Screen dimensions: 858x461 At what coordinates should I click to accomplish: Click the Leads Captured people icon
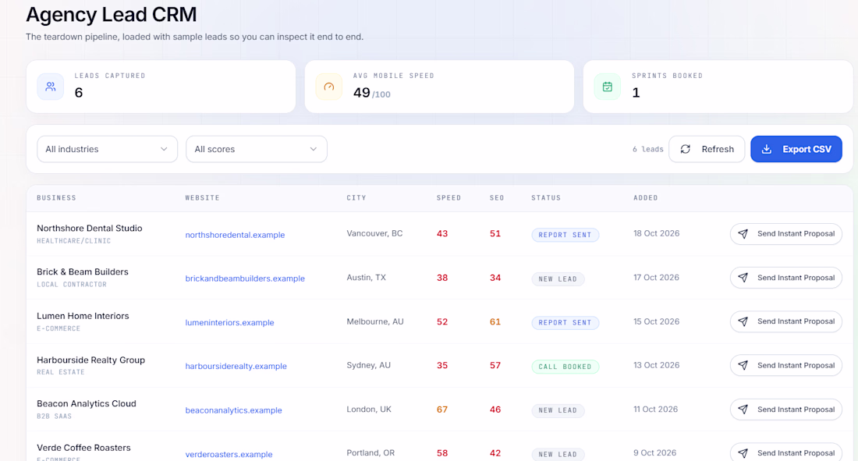coord(51,87)
